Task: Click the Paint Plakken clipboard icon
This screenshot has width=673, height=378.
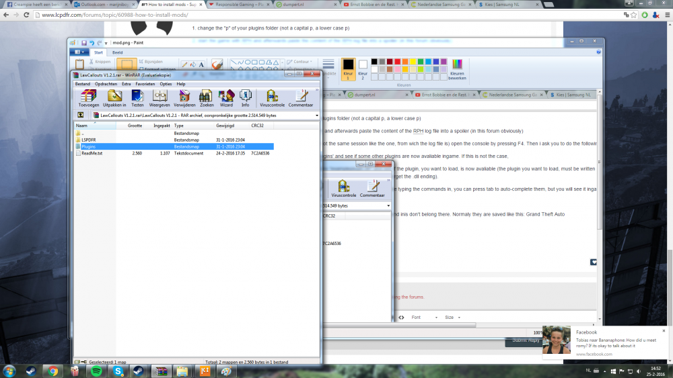Action: (80, 64)
